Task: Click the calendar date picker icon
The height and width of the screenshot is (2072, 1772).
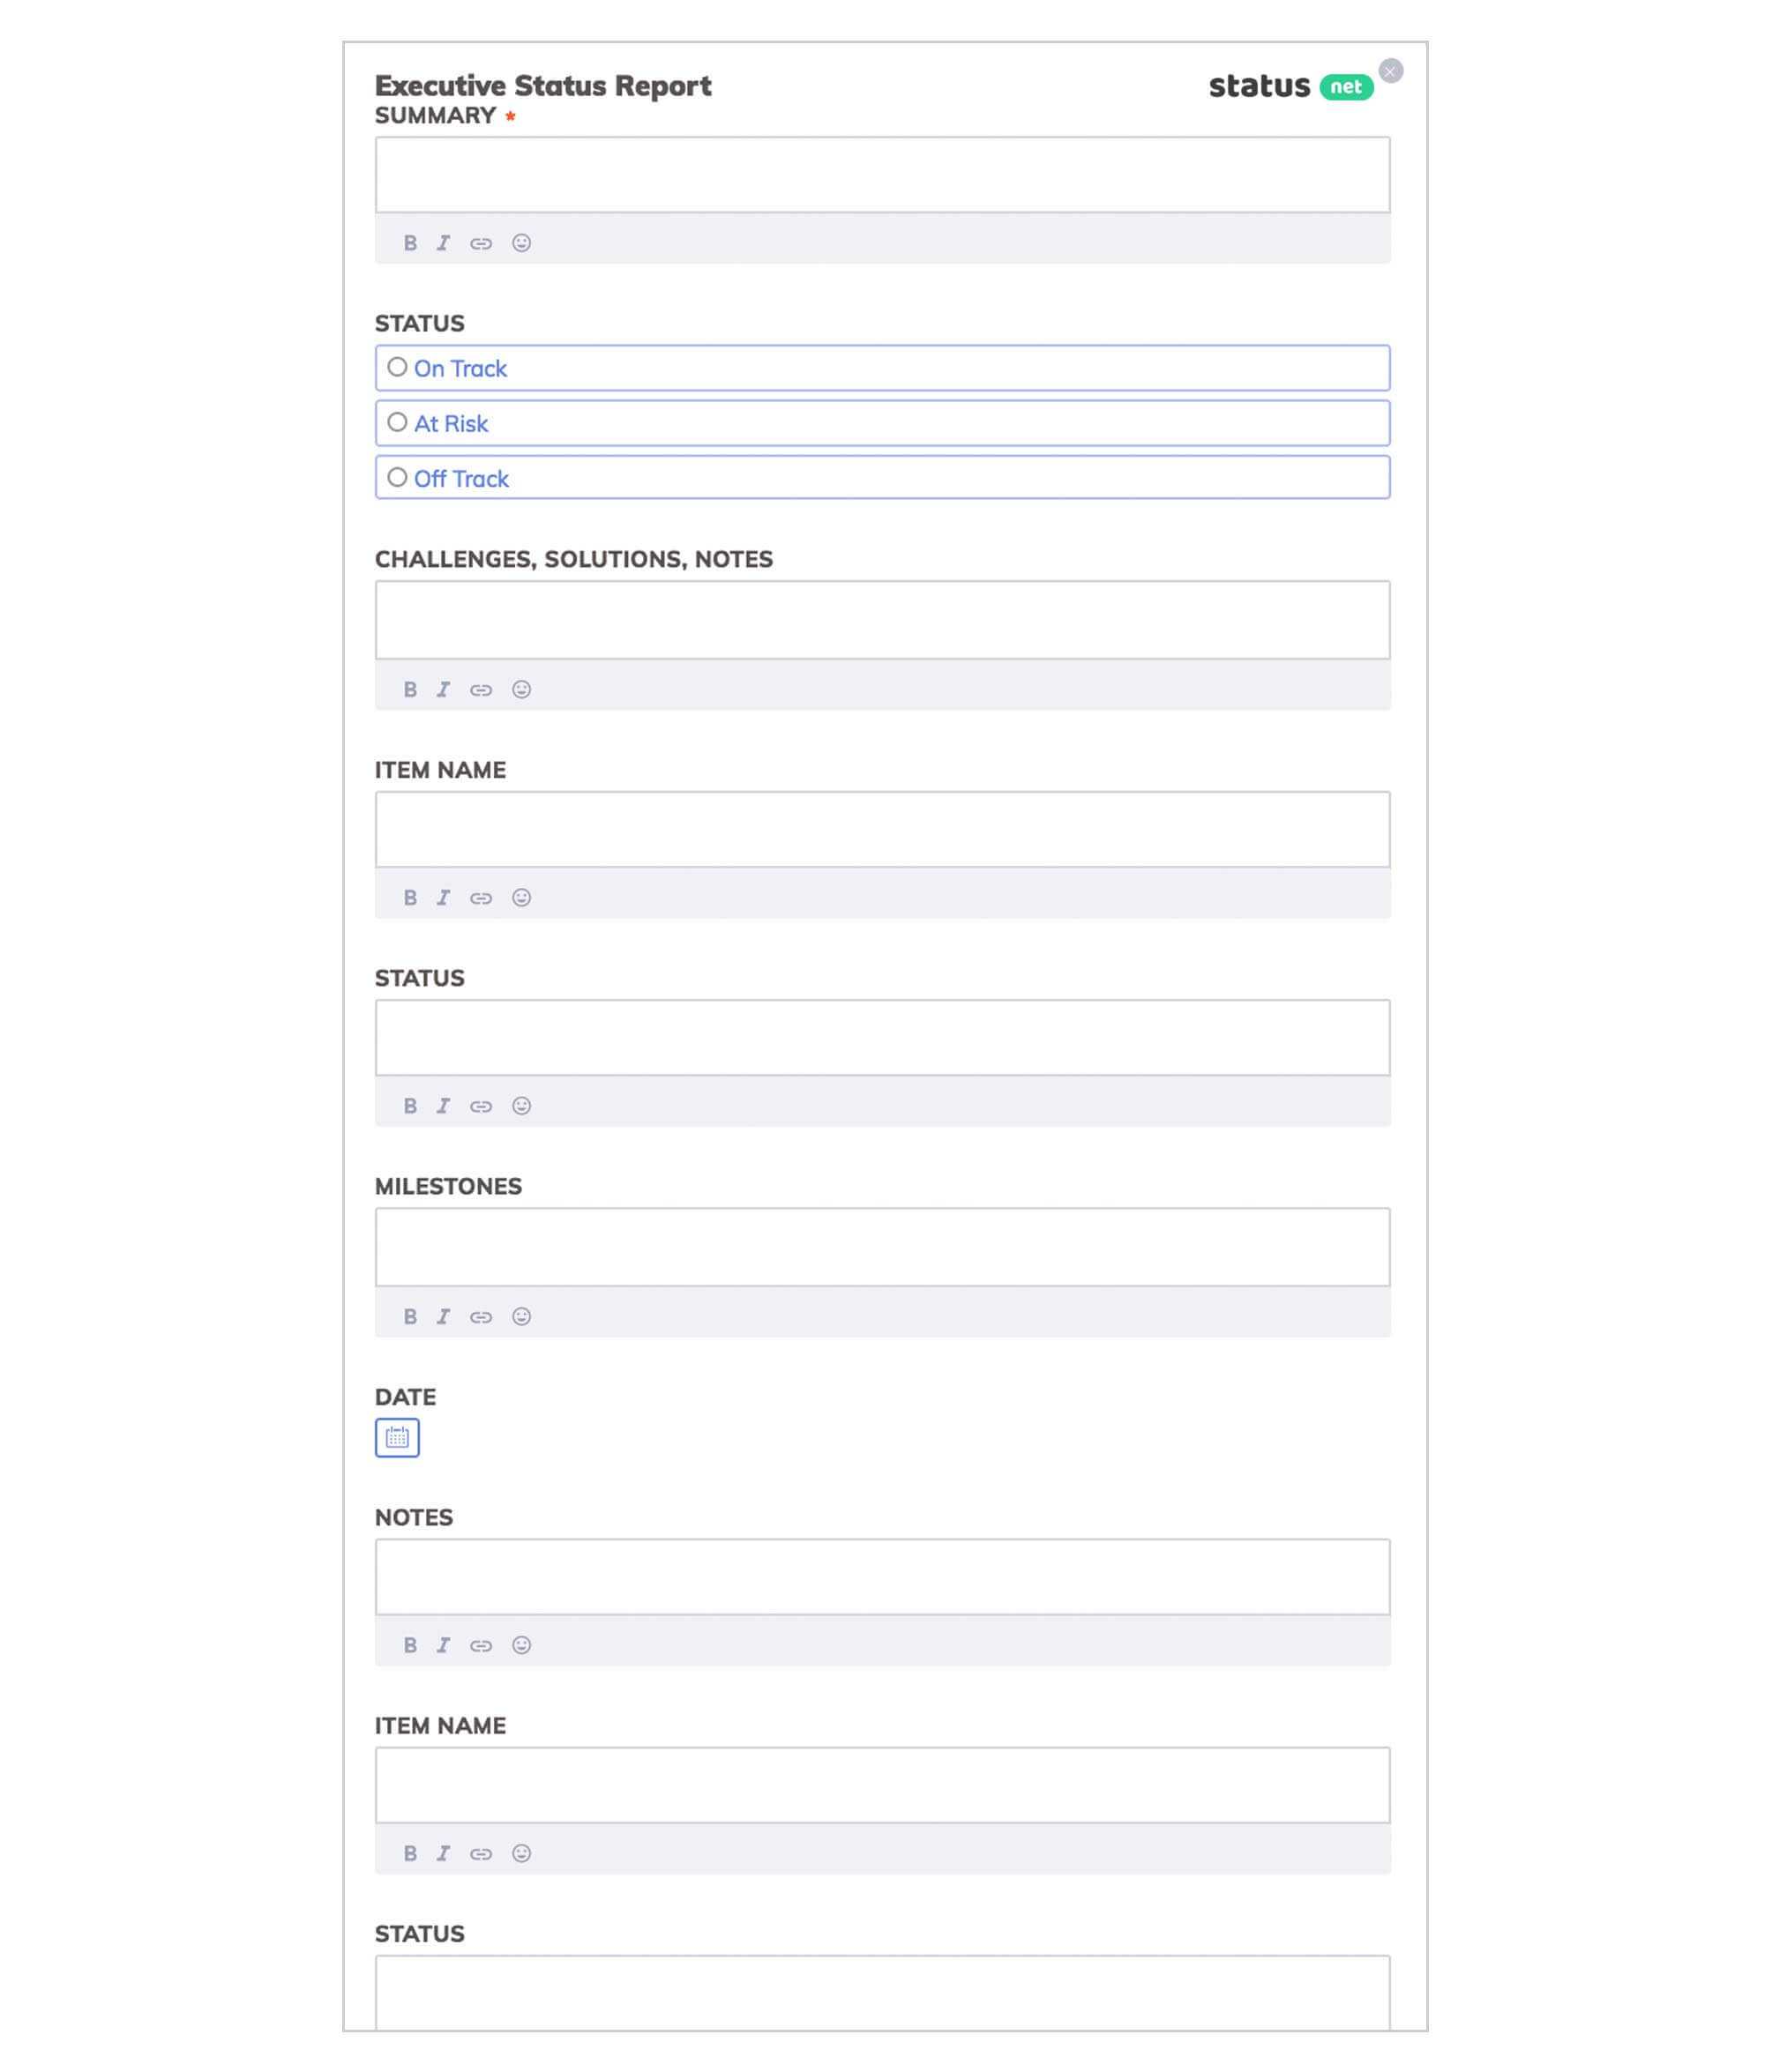Action: (x=395, y=1437)
